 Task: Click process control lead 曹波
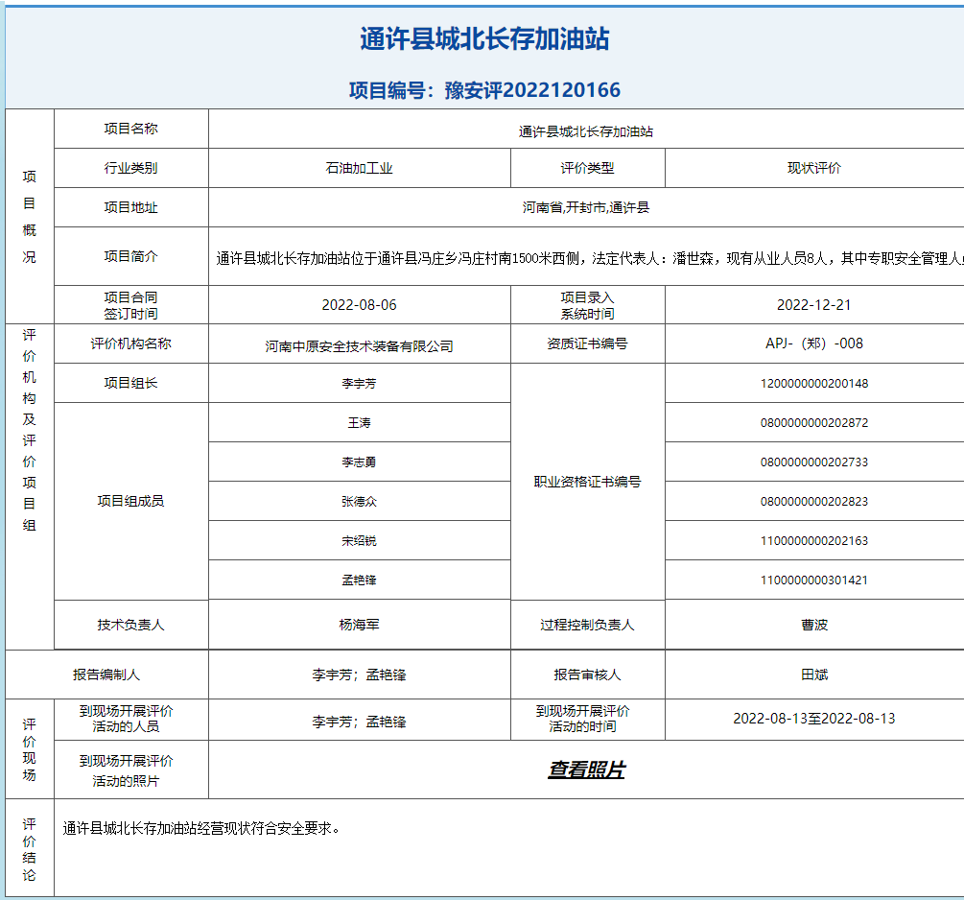click(813, 625)
